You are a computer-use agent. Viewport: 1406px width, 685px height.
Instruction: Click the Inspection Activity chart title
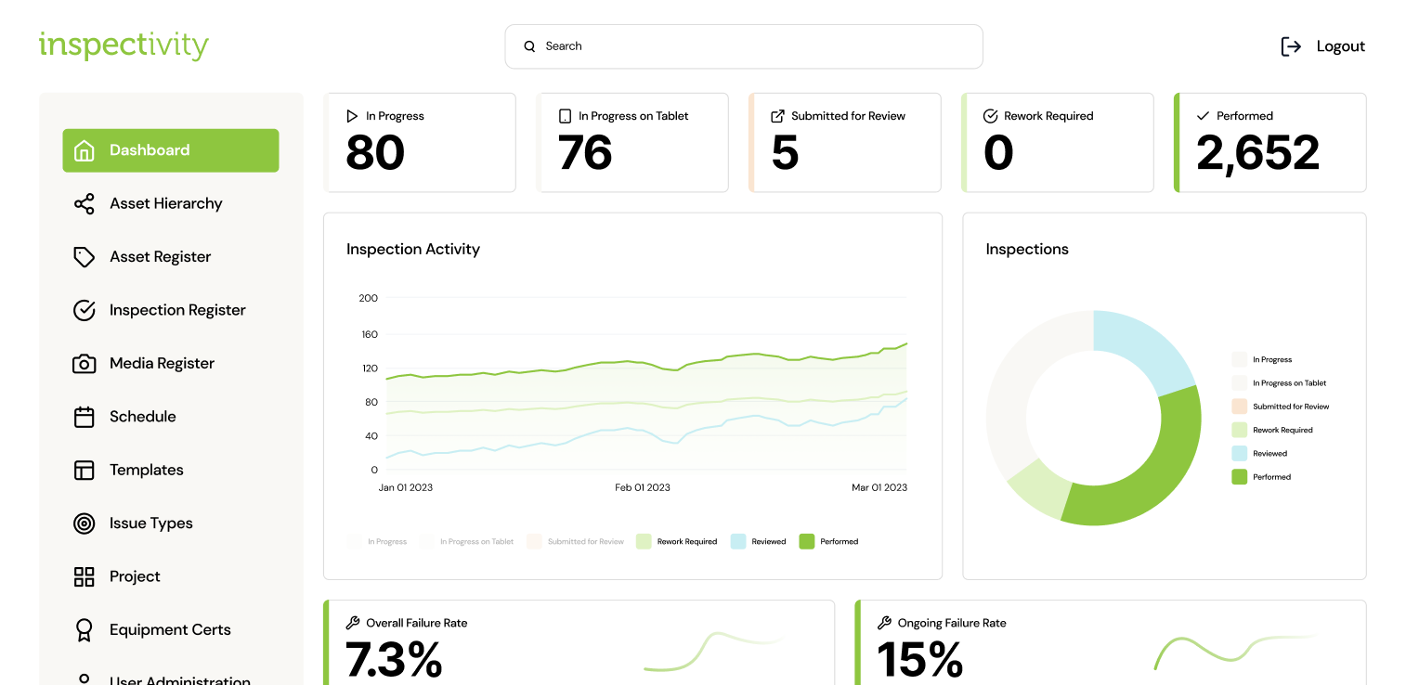[413, 249]
